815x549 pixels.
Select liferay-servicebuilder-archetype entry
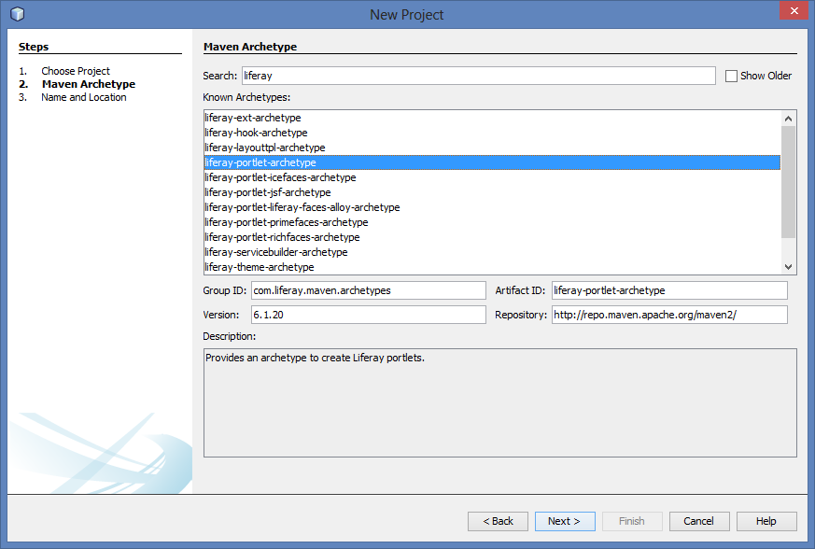click(275, 252)
